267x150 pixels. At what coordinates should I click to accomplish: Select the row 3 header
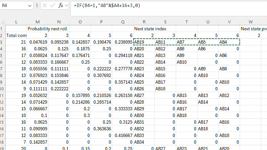pyautogui.click(x=2, y=42)
